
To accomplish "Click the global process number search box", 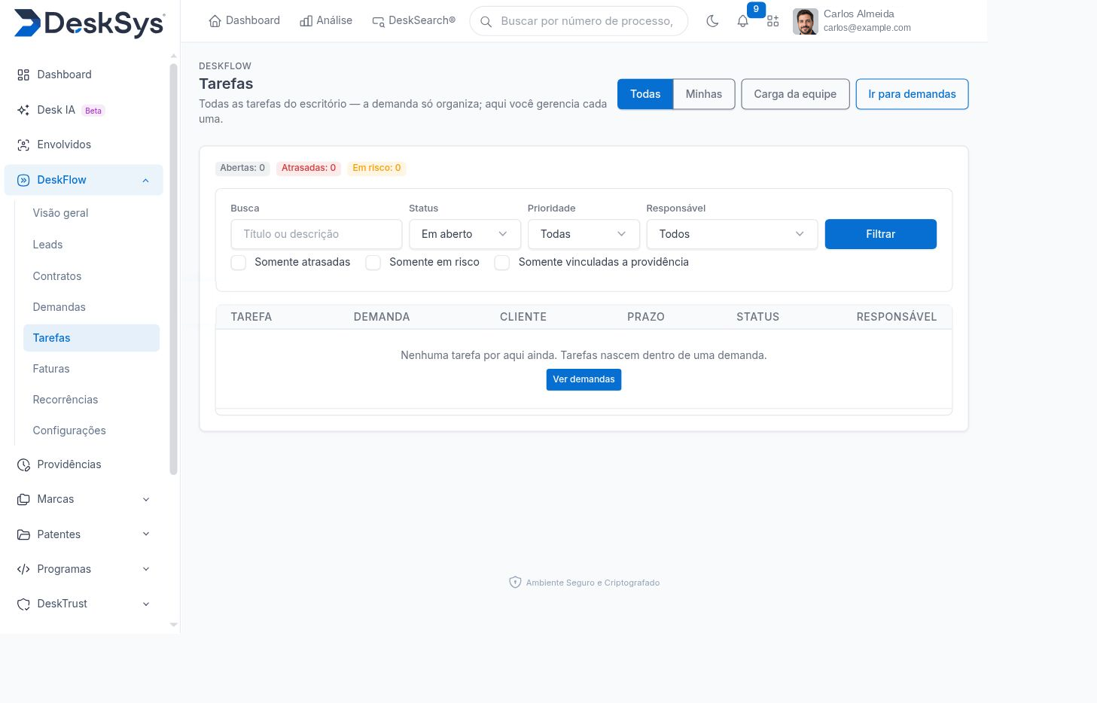I will tap(578, 21).
